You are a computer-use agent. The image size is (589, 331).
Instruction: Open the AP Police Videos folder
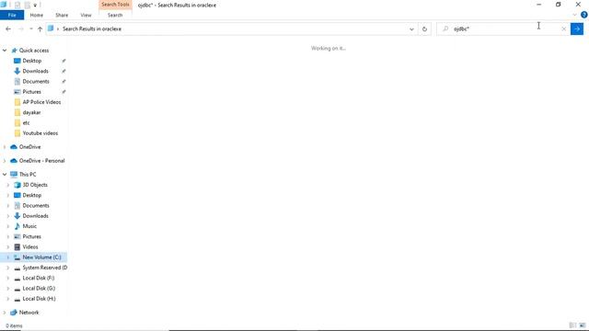pos(41,102)
